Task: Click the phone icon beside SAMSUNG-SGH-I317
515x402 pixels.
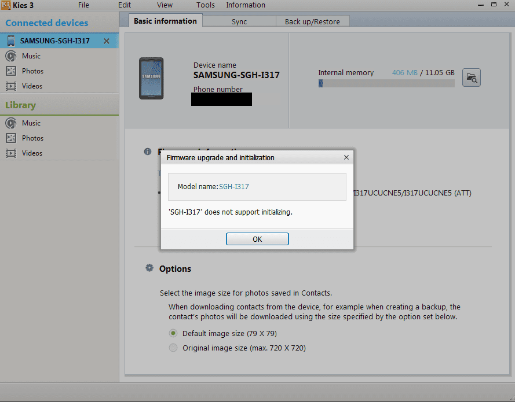Action: click(x=11, y=41)
